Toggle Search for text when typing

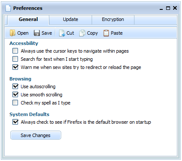point(15,59)
